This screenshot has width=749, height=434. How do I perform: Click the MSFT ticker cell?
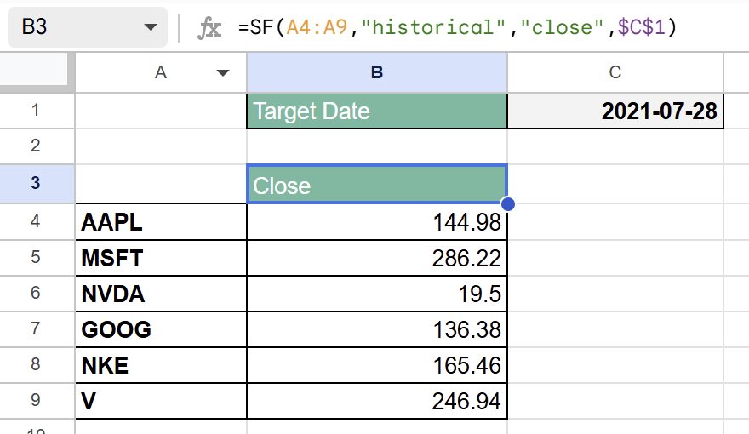161,258
